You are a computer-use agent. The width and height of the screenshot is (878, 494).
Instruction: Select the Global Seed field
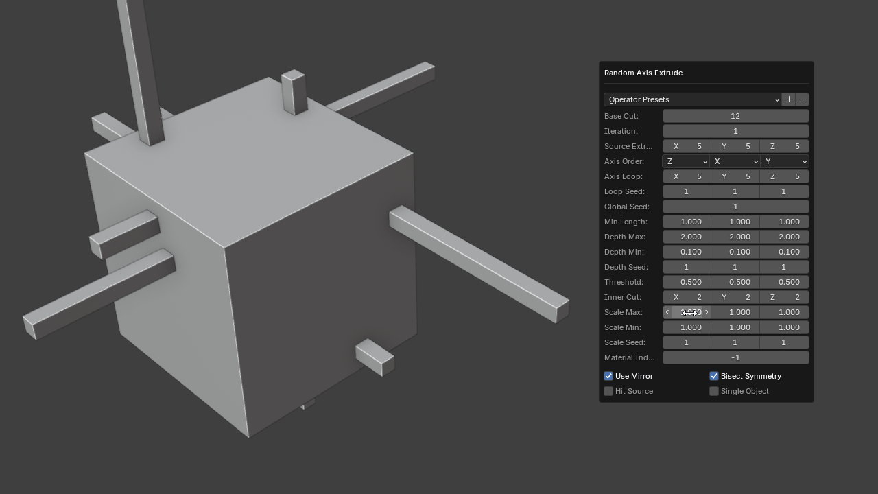[735, 207]
